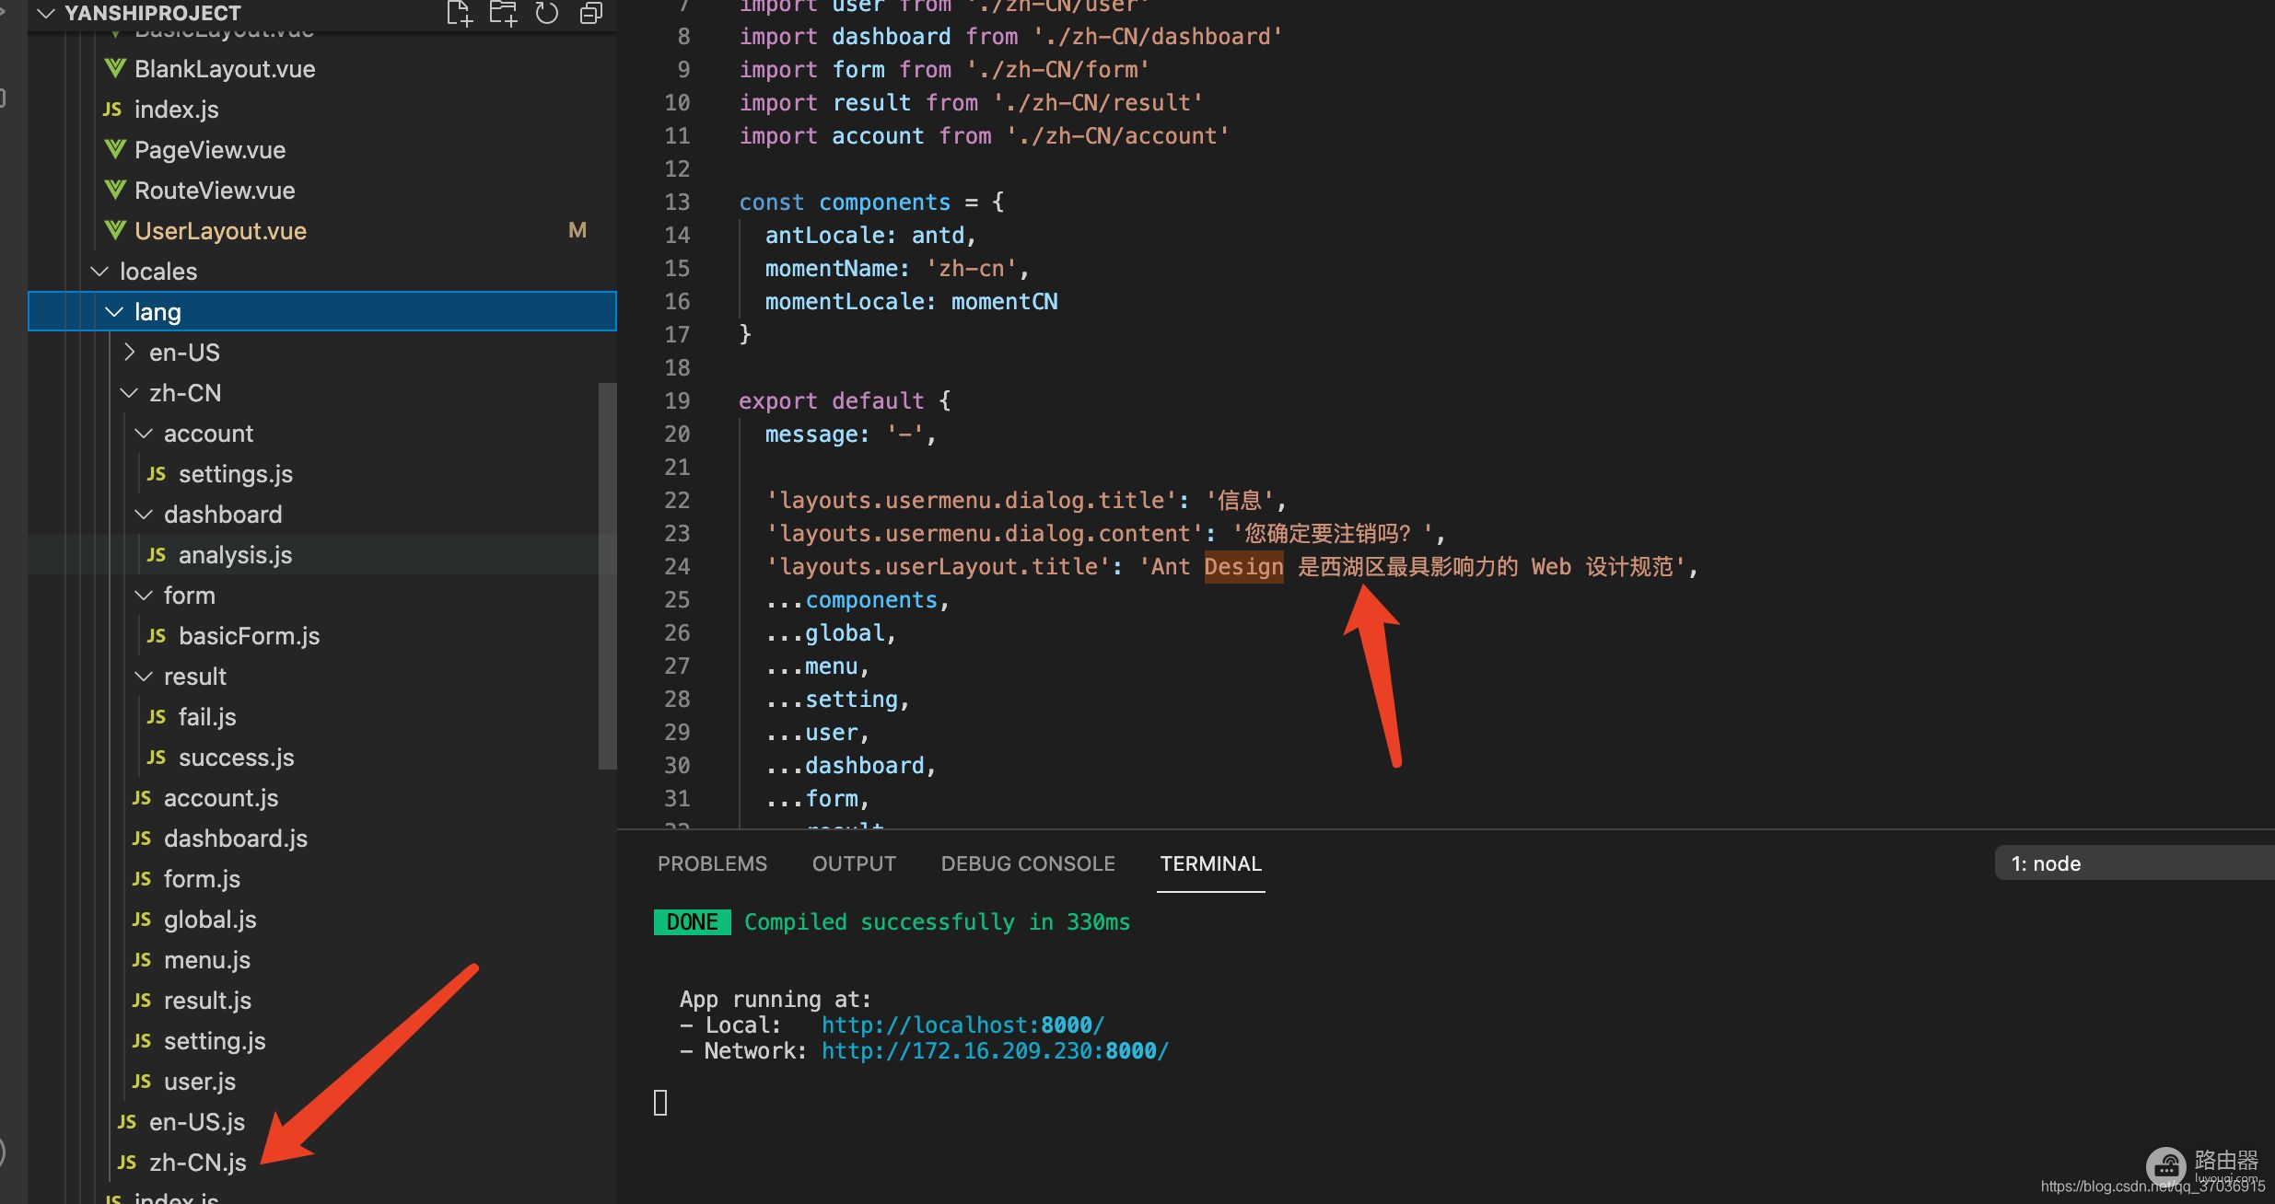Collapse the form folder under zh-CN

coord(144,595)
